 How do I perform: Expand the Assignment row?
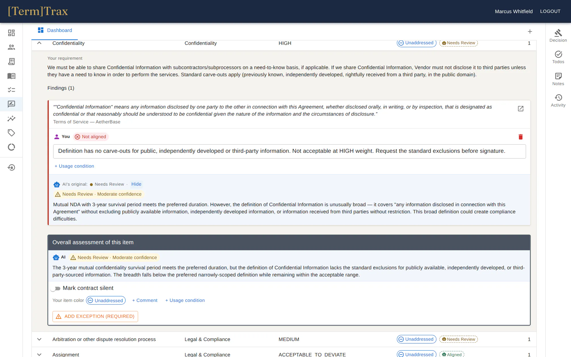click(x=39, y=354)
